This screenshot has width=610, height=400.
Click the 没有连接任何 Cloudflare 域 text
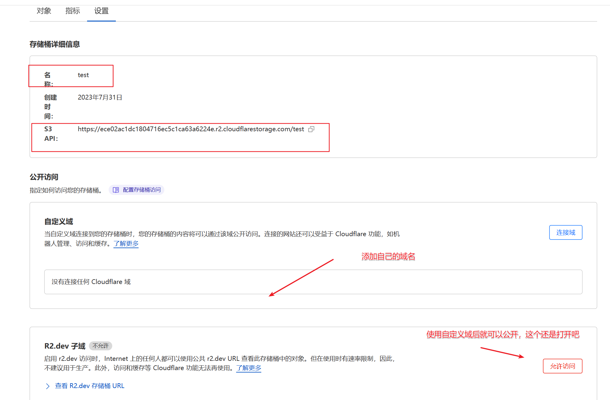pyautogui.click(x=91, y=282)
